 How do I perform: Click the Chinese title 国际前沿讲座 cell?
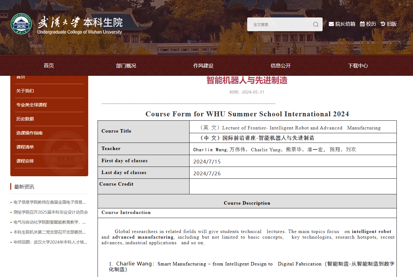click(x=293, y=138)
